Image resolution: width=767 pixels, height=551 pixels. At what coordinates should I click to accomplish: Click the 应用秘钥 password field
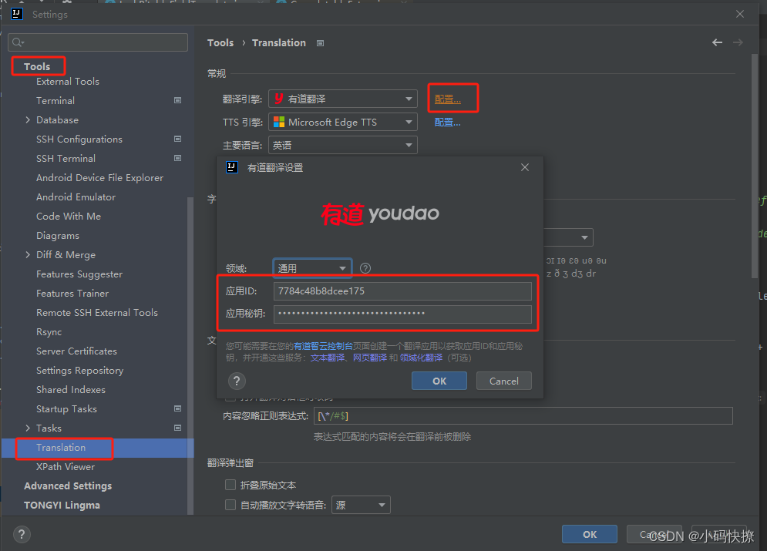[402, 314]
